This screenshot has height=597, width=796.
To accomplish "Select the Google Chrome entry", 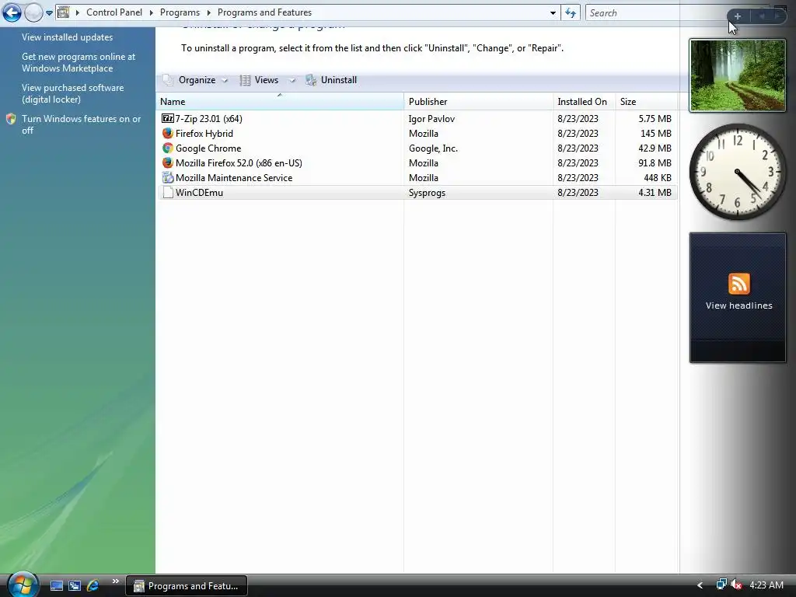I will click(417, 148).
